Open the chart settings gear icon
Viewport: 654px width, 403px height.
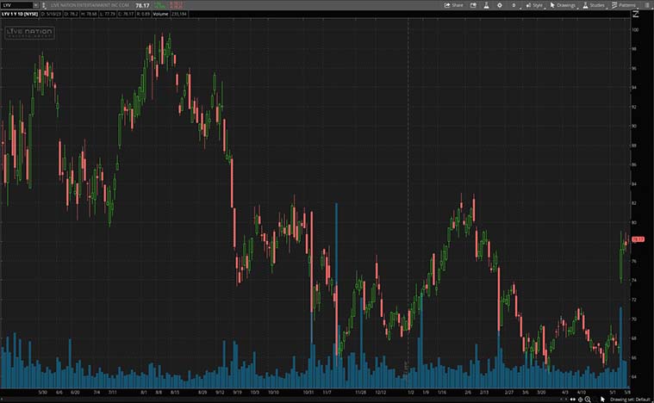(x=499, y=5)
